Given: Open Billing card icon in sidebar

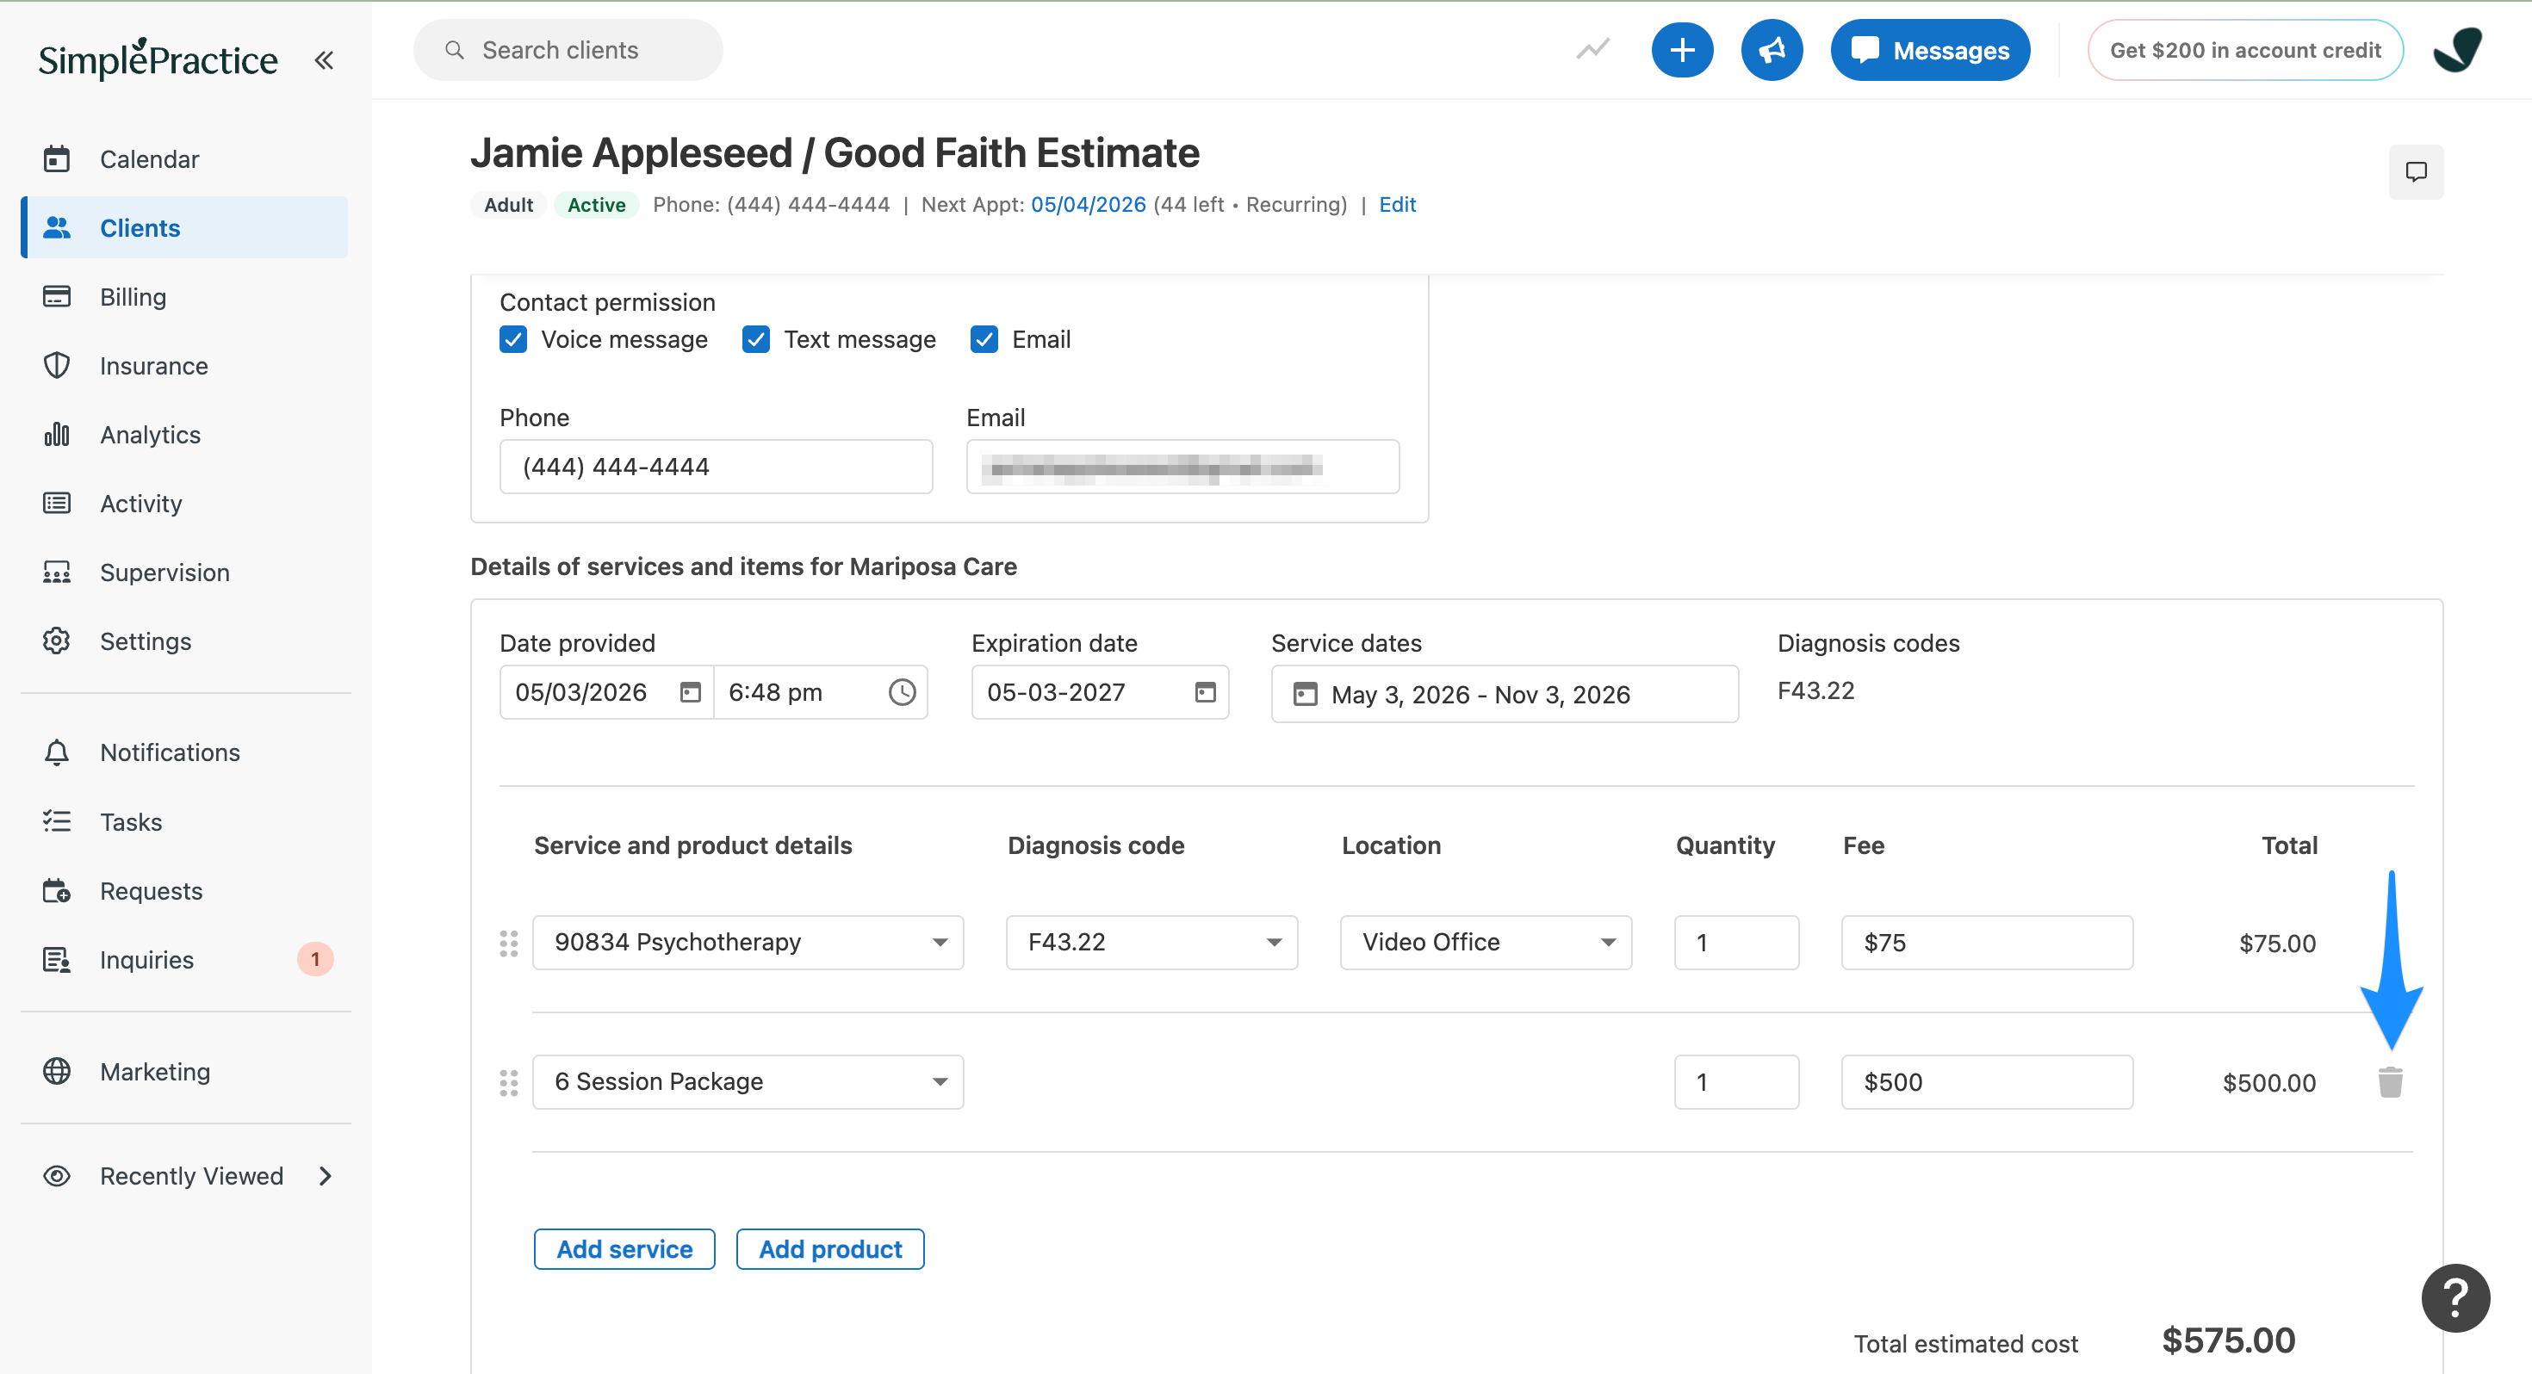Looking at the screenshot, I should click(x=57, y=297).
